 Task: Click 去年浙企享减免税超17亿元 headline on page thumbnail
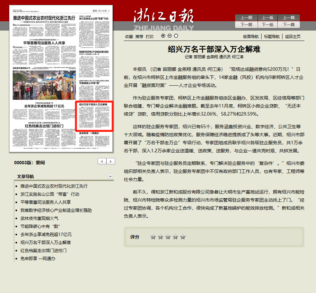(x=44, y=106)
